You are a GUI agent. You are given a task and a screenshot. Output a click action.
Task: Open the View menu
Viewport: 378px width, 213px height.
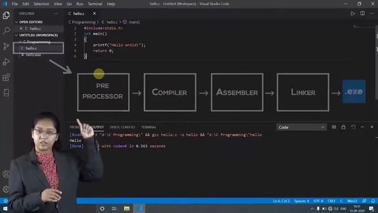[58, 4]
